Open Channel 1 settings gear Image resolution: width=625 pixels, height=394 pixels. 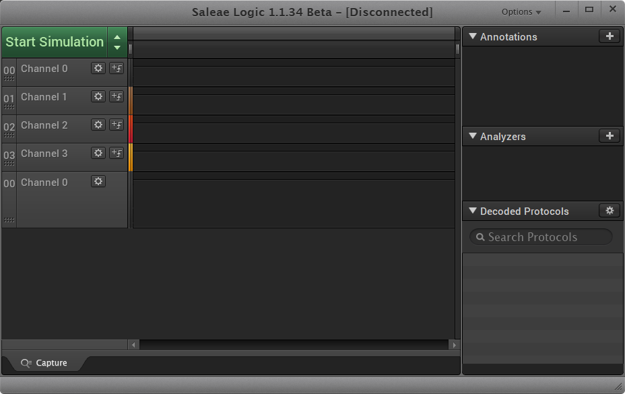pos(98,96)
